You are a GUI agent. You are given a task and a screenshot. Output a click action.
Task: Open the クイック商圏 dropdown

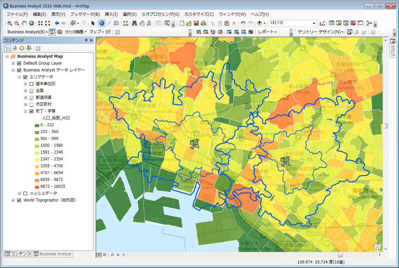[75, 32]
